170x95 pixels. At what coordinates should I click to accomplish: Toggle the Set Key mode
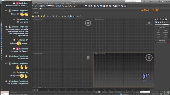pos(138,94)
